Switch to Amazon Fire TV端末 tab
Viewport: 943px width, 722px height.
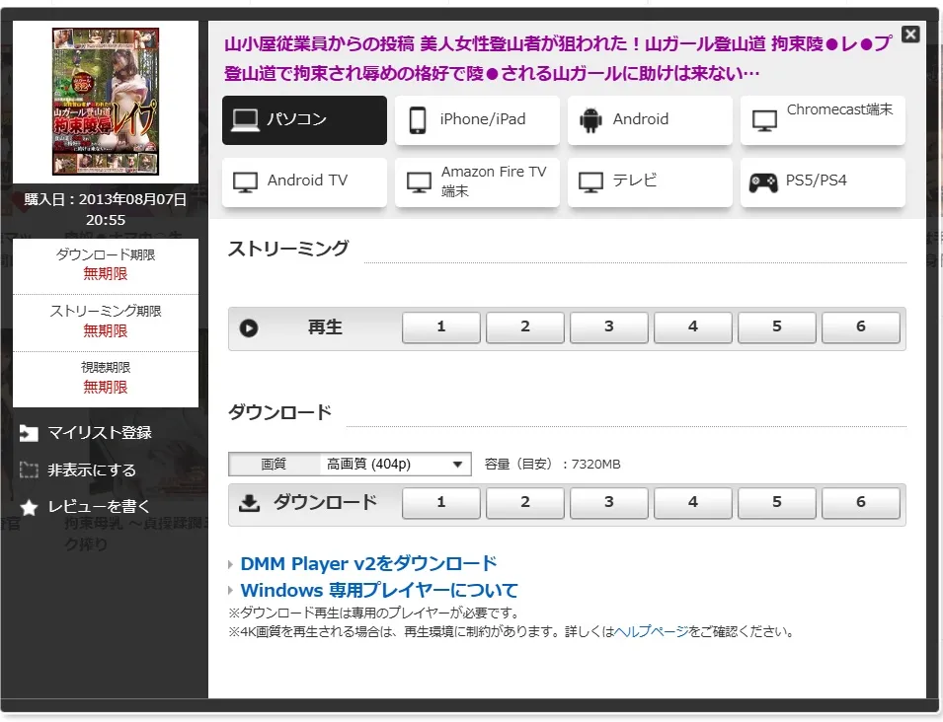pyautogui.click(x=477, y=182)
